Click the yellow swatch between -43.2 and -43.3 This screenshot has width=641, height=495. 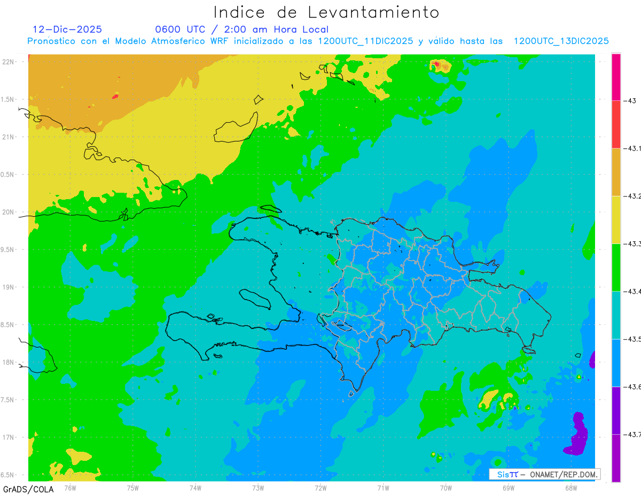tap(616, 219)
